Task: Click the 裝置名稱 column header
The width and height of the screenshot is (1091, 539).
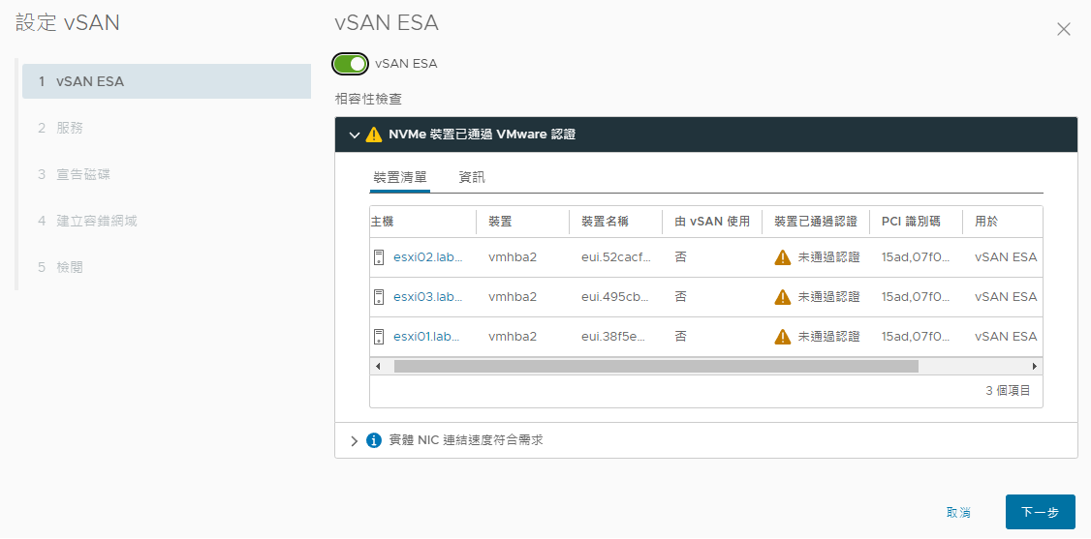Action: click(605, 222)
